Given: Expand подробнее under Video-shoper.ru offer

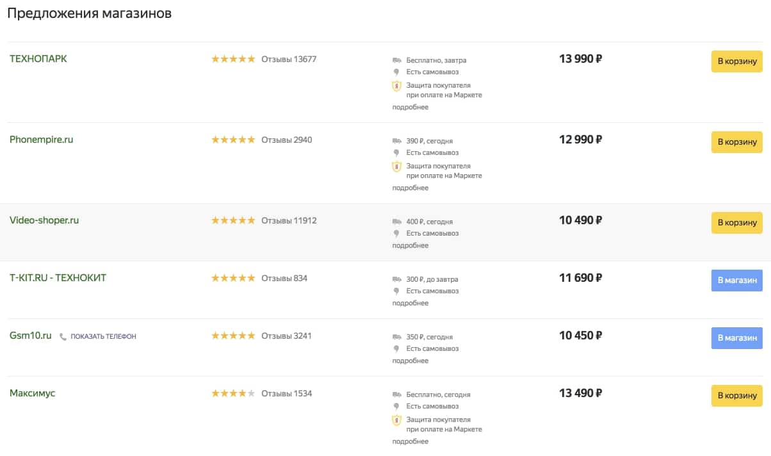Looking at the screenshot, I should [410, 245].
